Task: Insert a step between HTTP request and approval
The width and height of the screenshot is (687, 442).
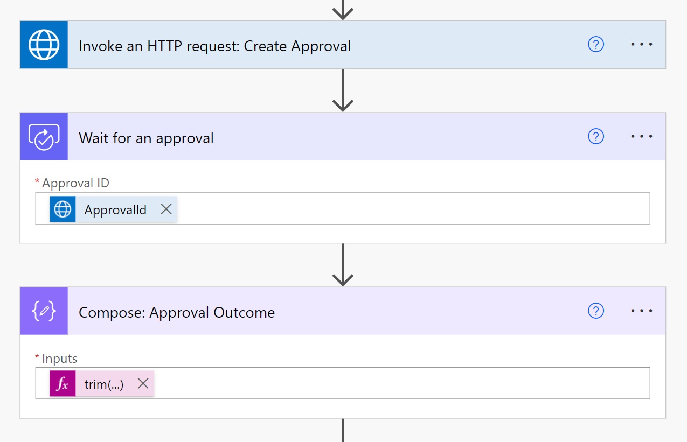Action: pyautogui.click(x=343, y=92)
